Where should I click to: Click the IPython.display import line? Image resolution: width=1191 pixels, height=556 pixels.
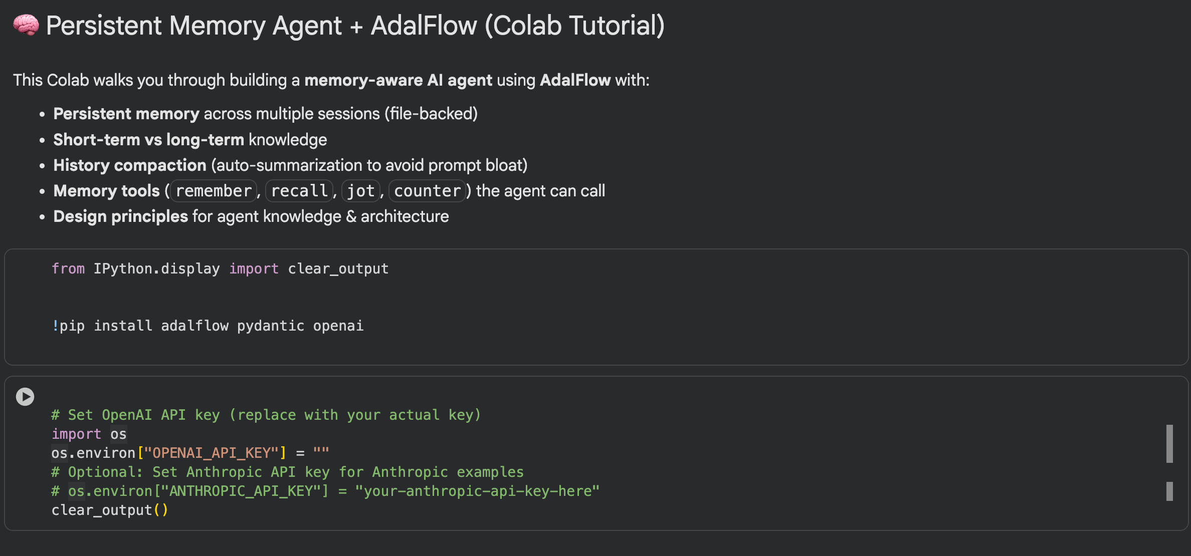coord(220,269)
